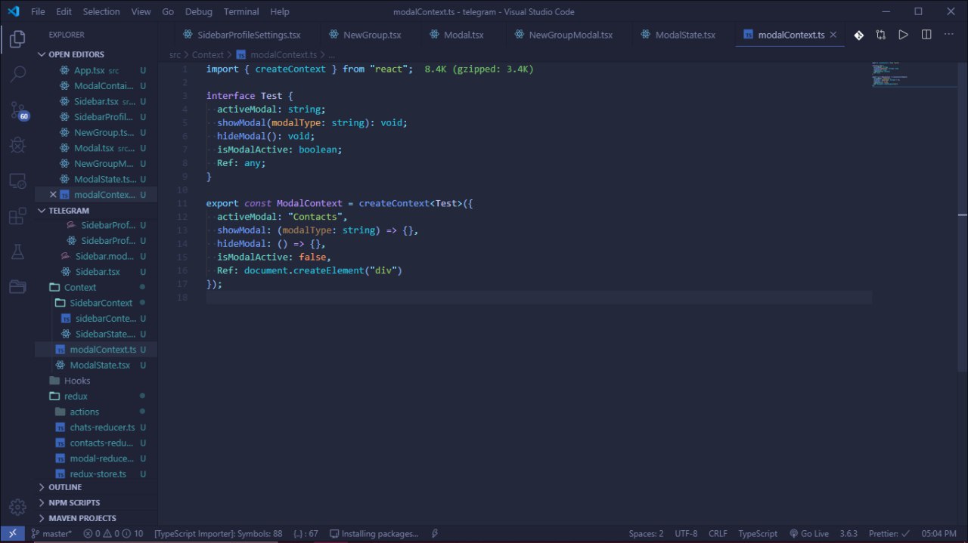Collapse the OPEN EDITORS section
Viewport: 968px width, 543px height.
[x=76, y=54]
